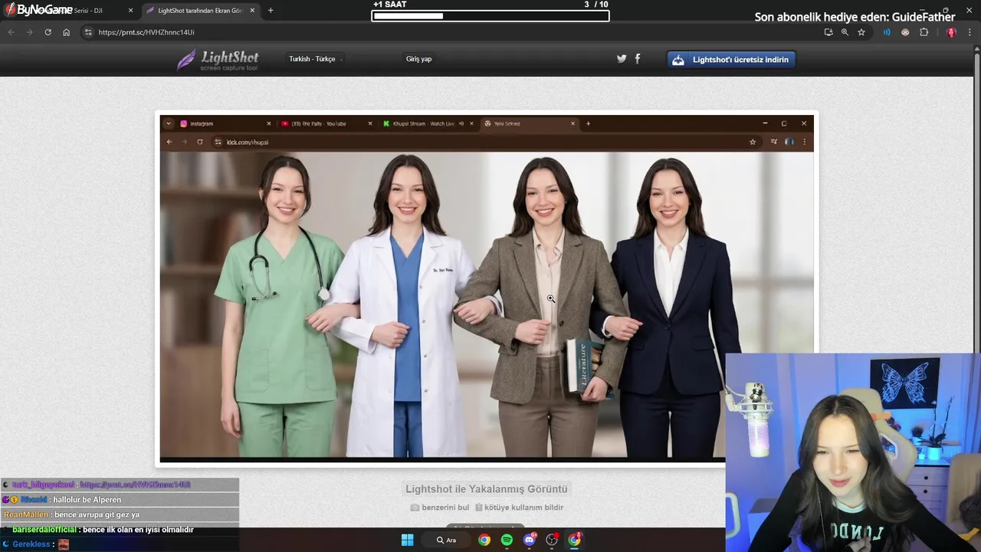981x552 pixels.
Task: Open the first Chrome icon in taskbar
Action: click(x=484, y=540)
